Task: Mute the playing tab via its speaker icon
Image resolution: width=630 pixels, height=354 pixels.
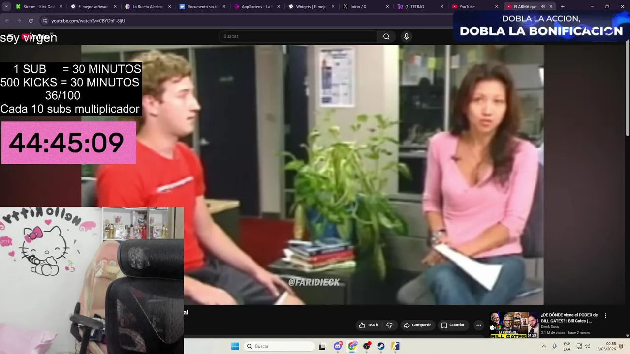Action: tap(543, 7)
